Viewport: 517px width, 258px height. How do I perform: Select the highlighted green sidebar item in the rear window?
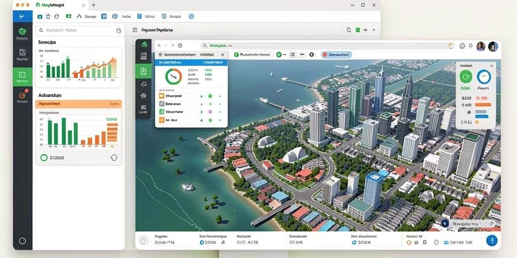(x=22, y=77)
